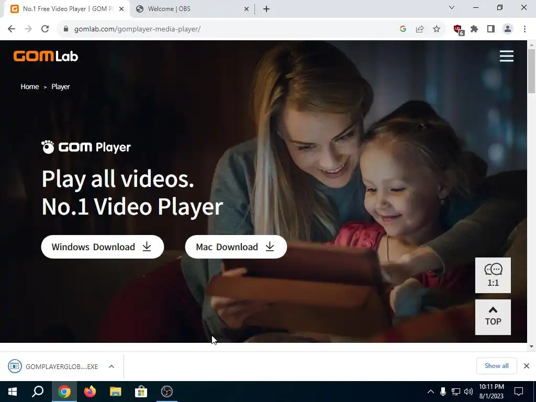Click the Mac Download button

point(236,247)
